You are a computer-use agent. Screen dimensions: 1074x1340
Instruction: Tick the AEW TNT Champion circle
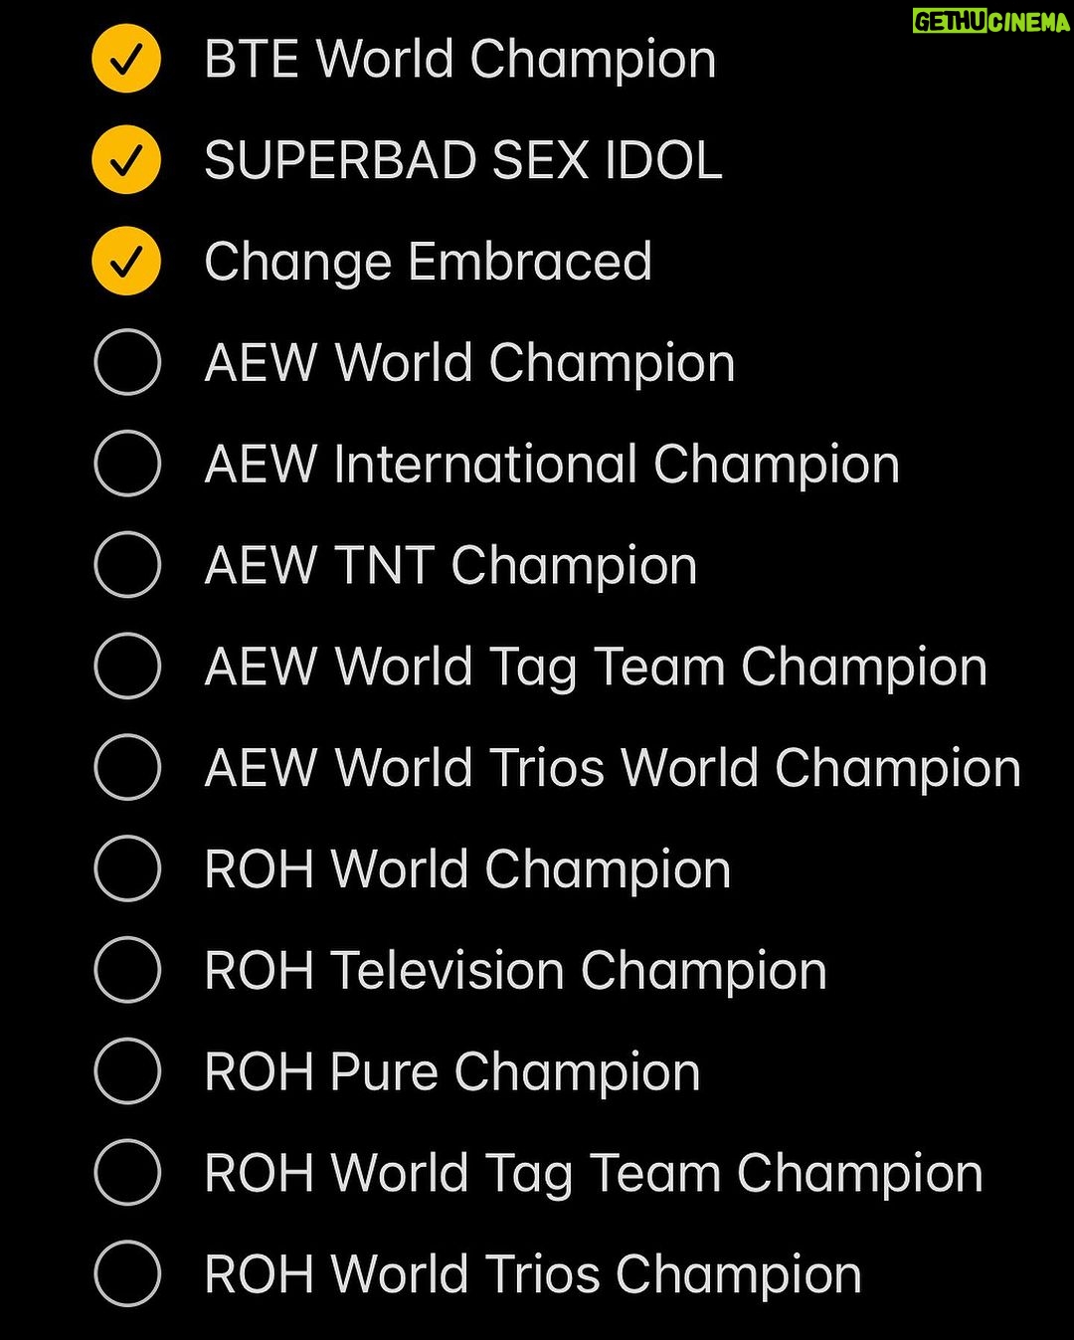[127, 565]
